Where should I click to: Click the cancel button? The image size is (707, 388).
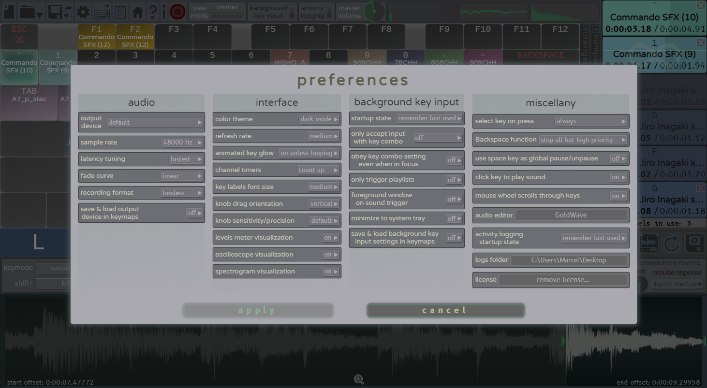445,310
